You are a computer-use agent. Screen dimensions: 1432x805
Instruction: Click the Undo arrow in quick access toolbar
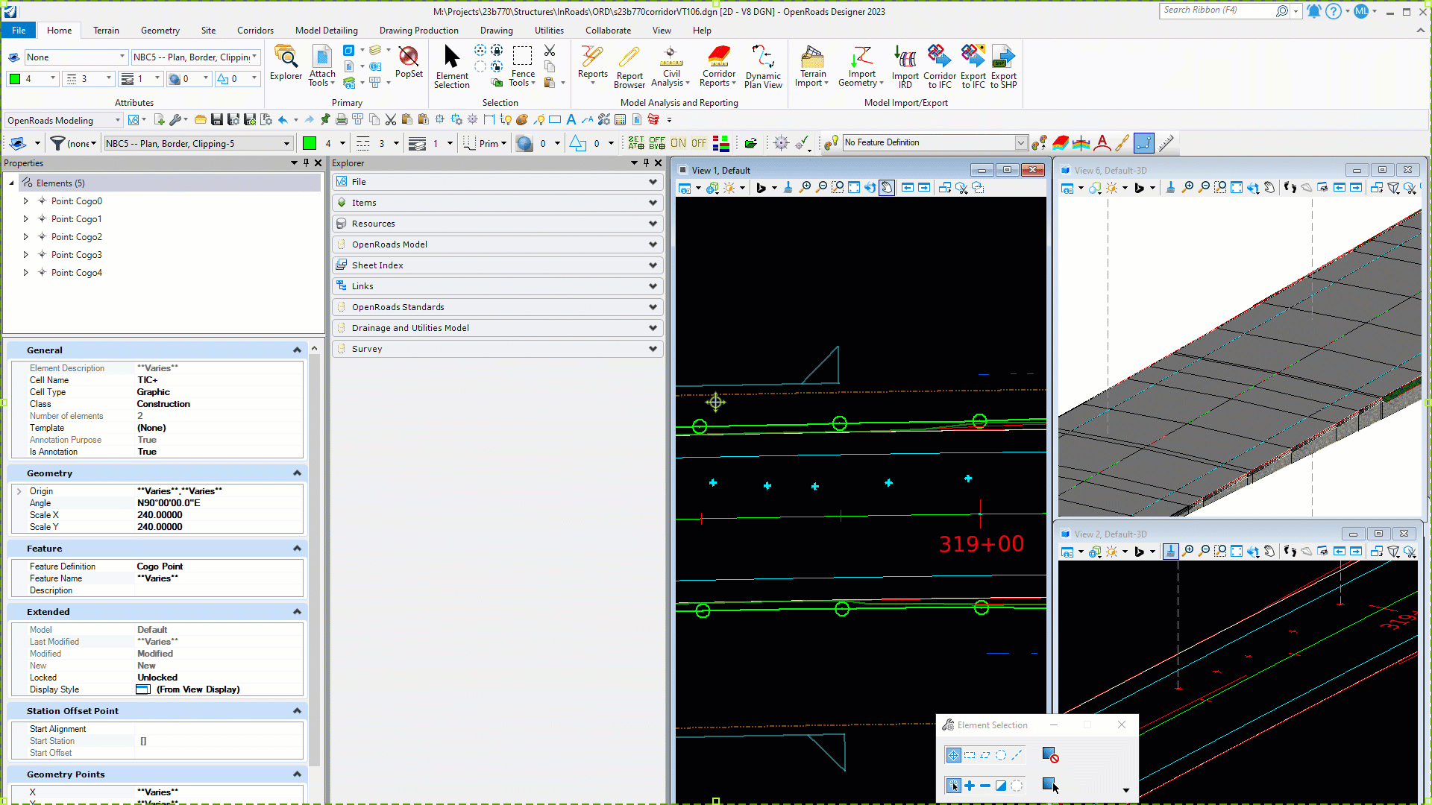(283, 120)
